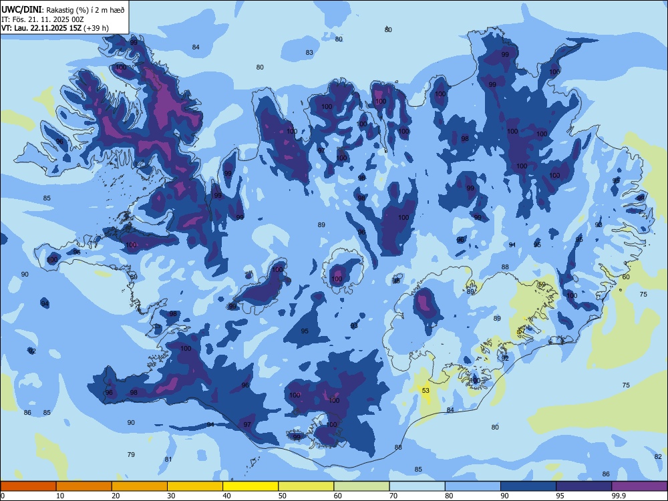Click the 'VT: Lau. 22.11.2025 15Z (+39 h)' line
Viewport: 668px width, 501px height.
55,28
